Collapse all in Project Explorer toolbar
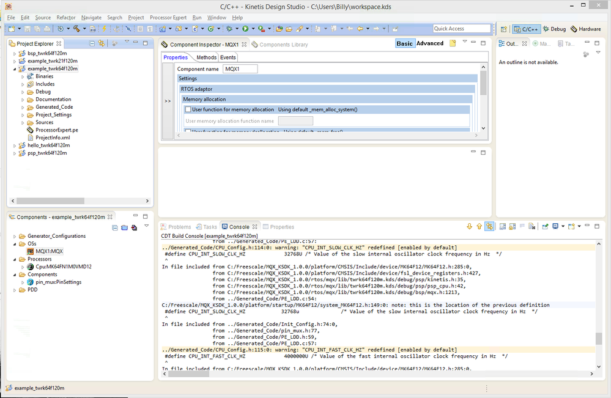Image resolution: width=611 pixels, height=398 pixels. [x=92, y=43]
